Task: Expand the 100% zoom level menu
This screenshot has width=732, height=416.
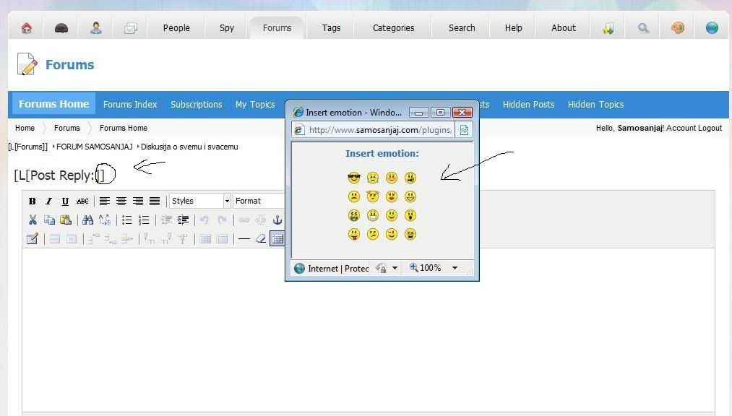Action: 455,268
